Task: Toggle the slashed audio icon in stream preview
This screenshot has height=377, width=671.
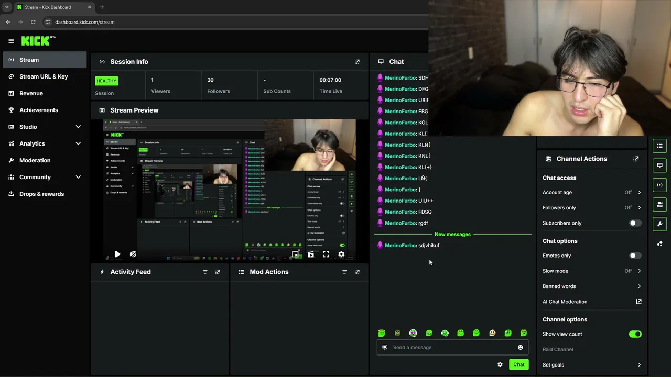Action: tap(133, 254)
